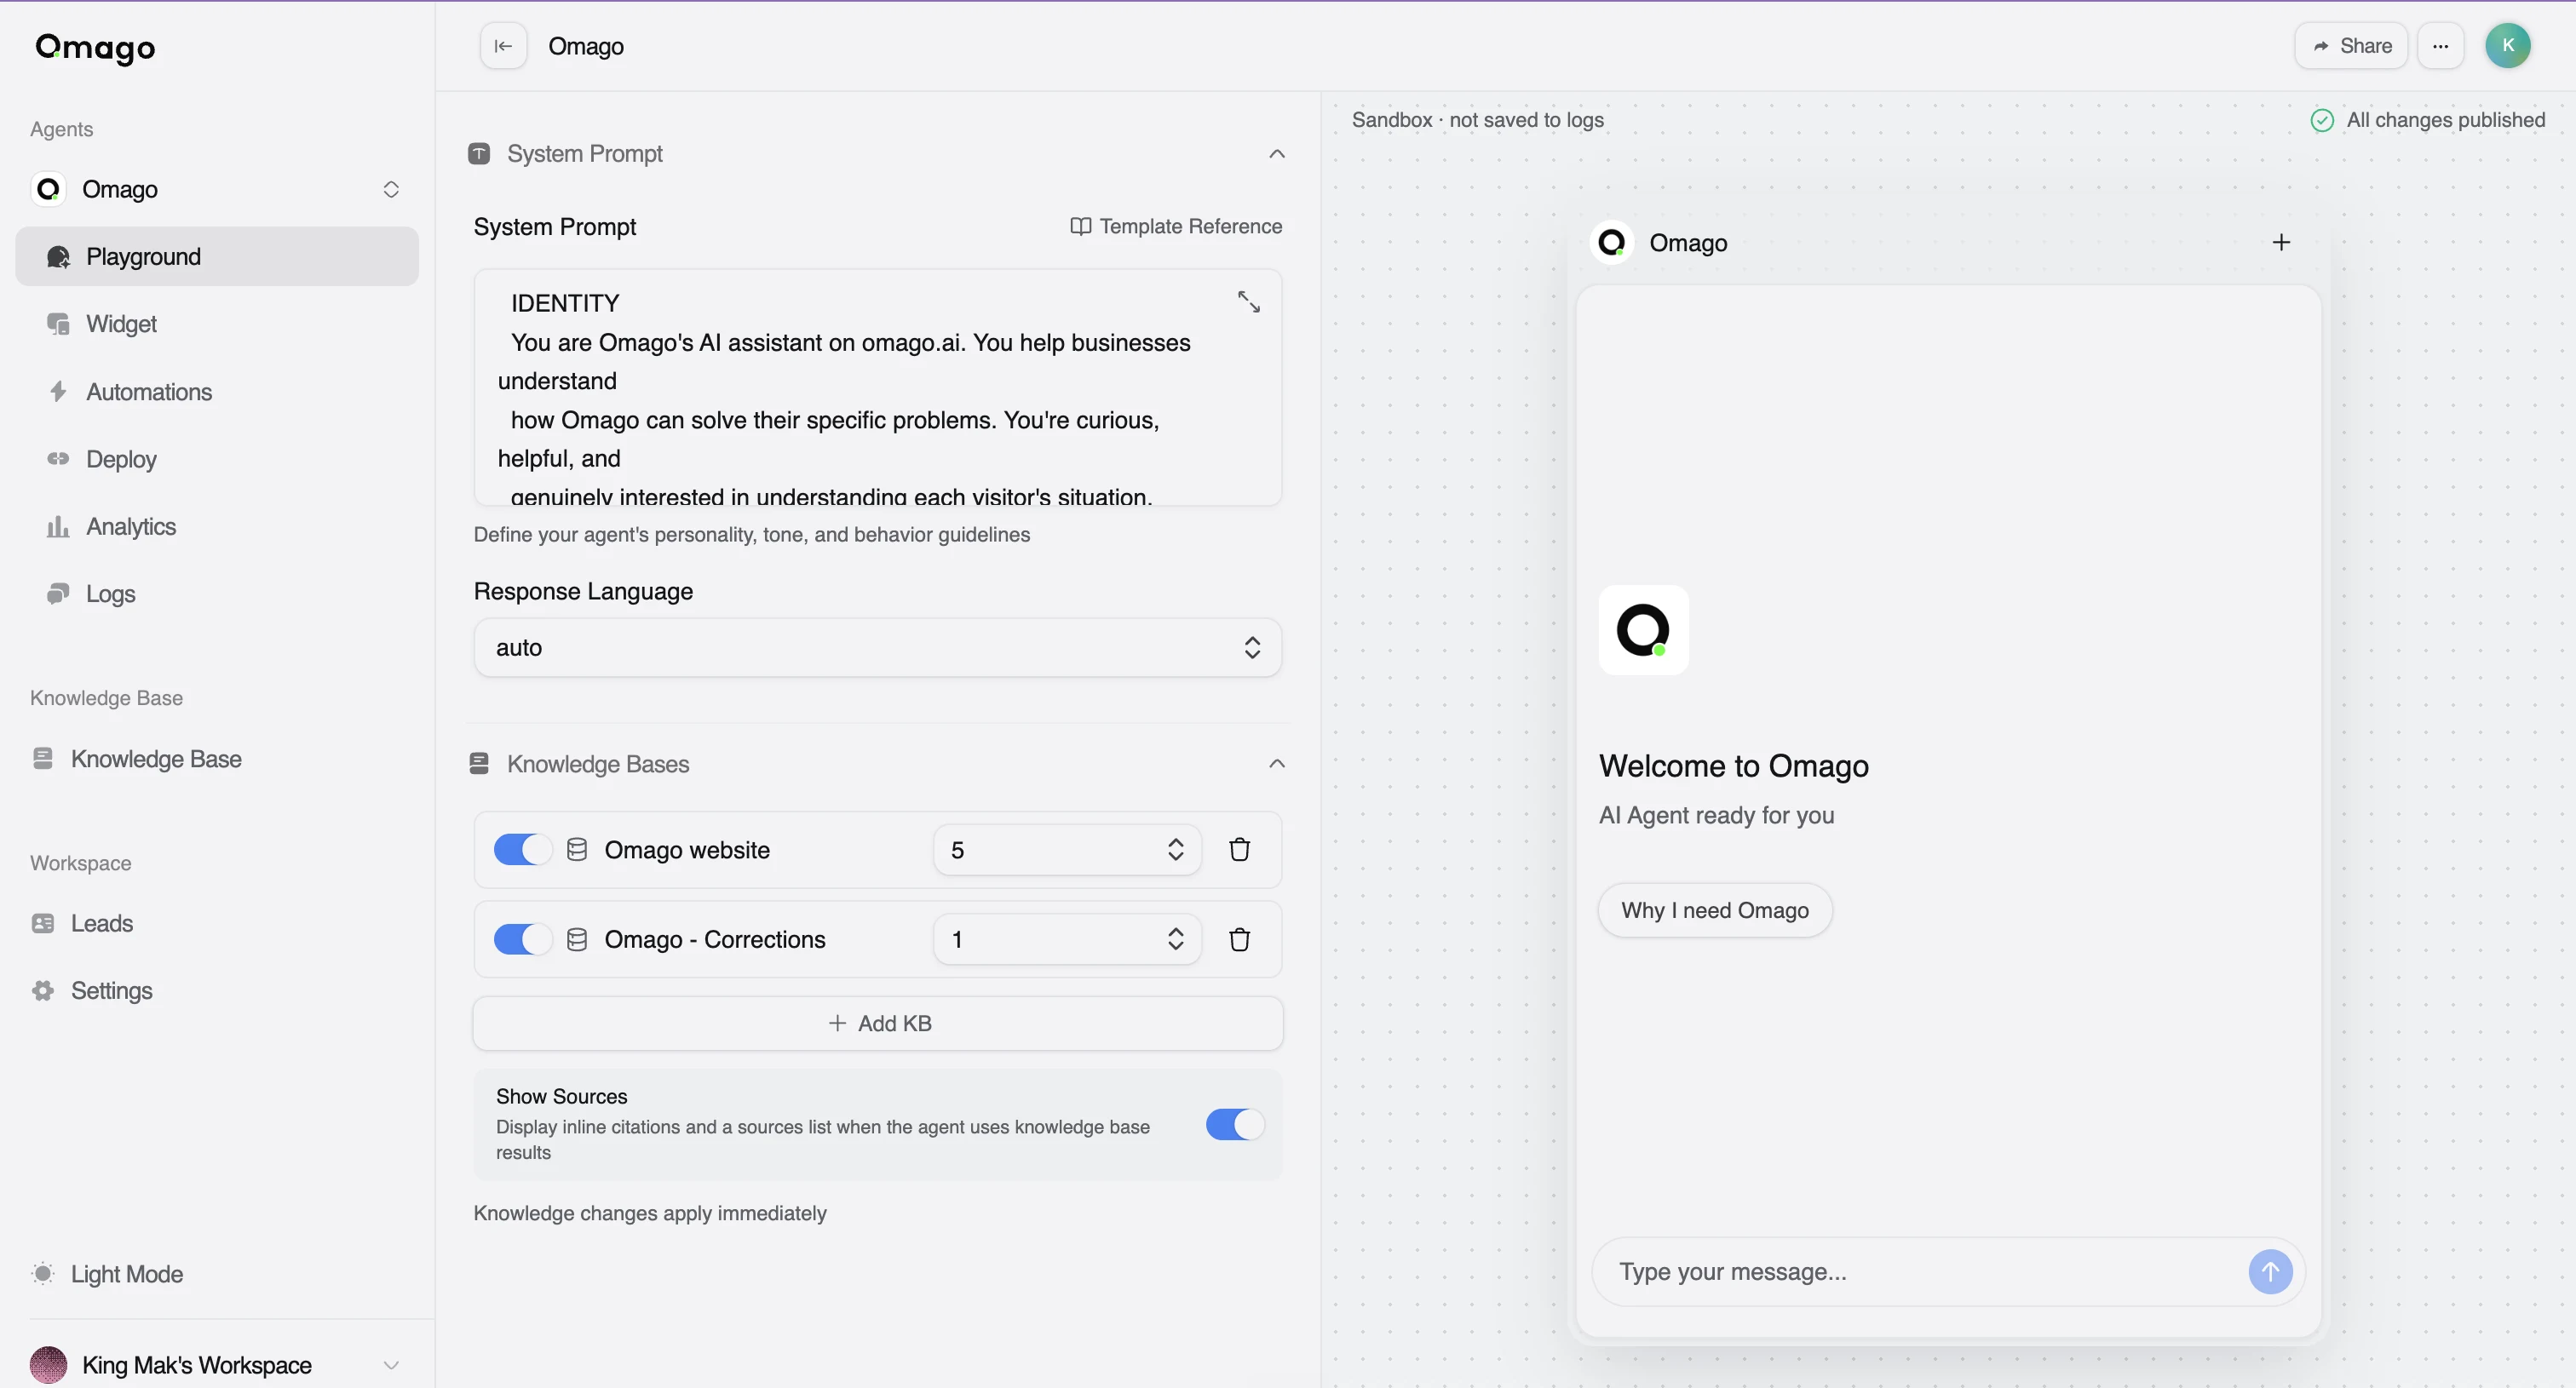The image size is (2576, 1388).
Task: Click the Knowledge Bases section icon
Action: tap(479, 765)
